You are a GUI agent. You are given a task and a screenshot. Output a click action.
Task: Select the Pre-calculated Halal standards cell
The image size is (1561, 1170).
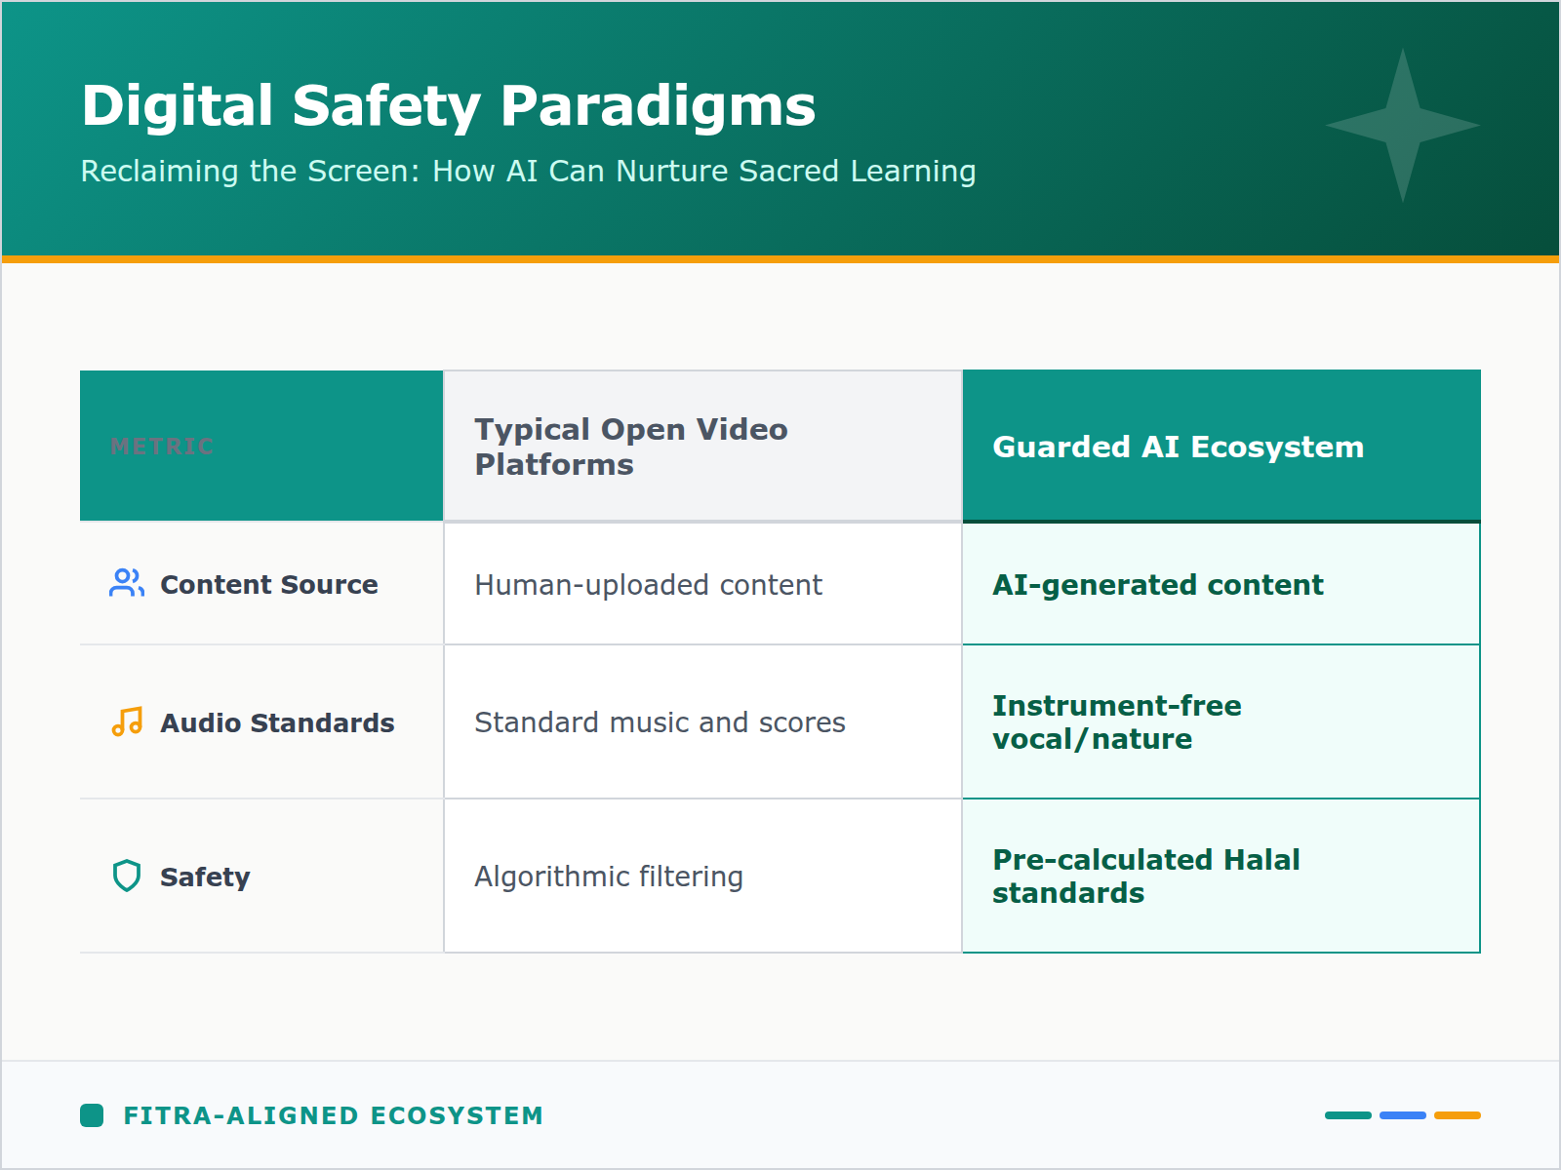(x=1145, y=876)
